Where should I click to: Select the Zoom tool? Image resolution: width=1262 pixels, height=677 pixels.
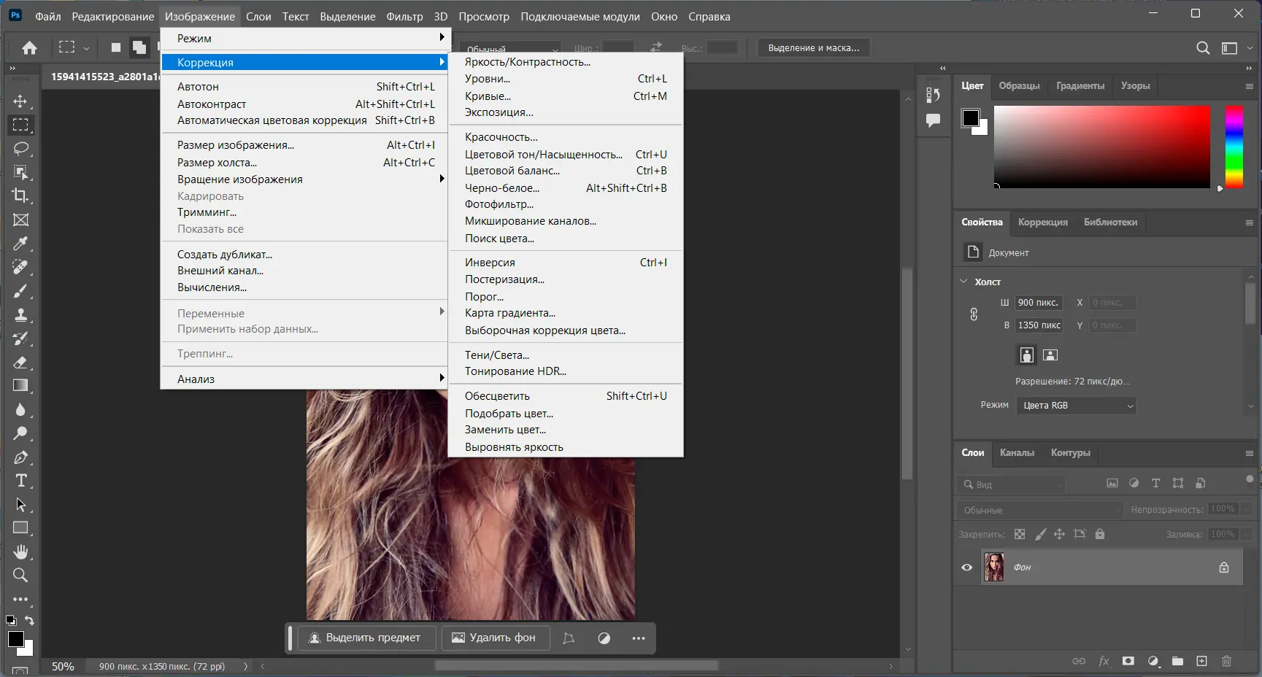[20, 576]
